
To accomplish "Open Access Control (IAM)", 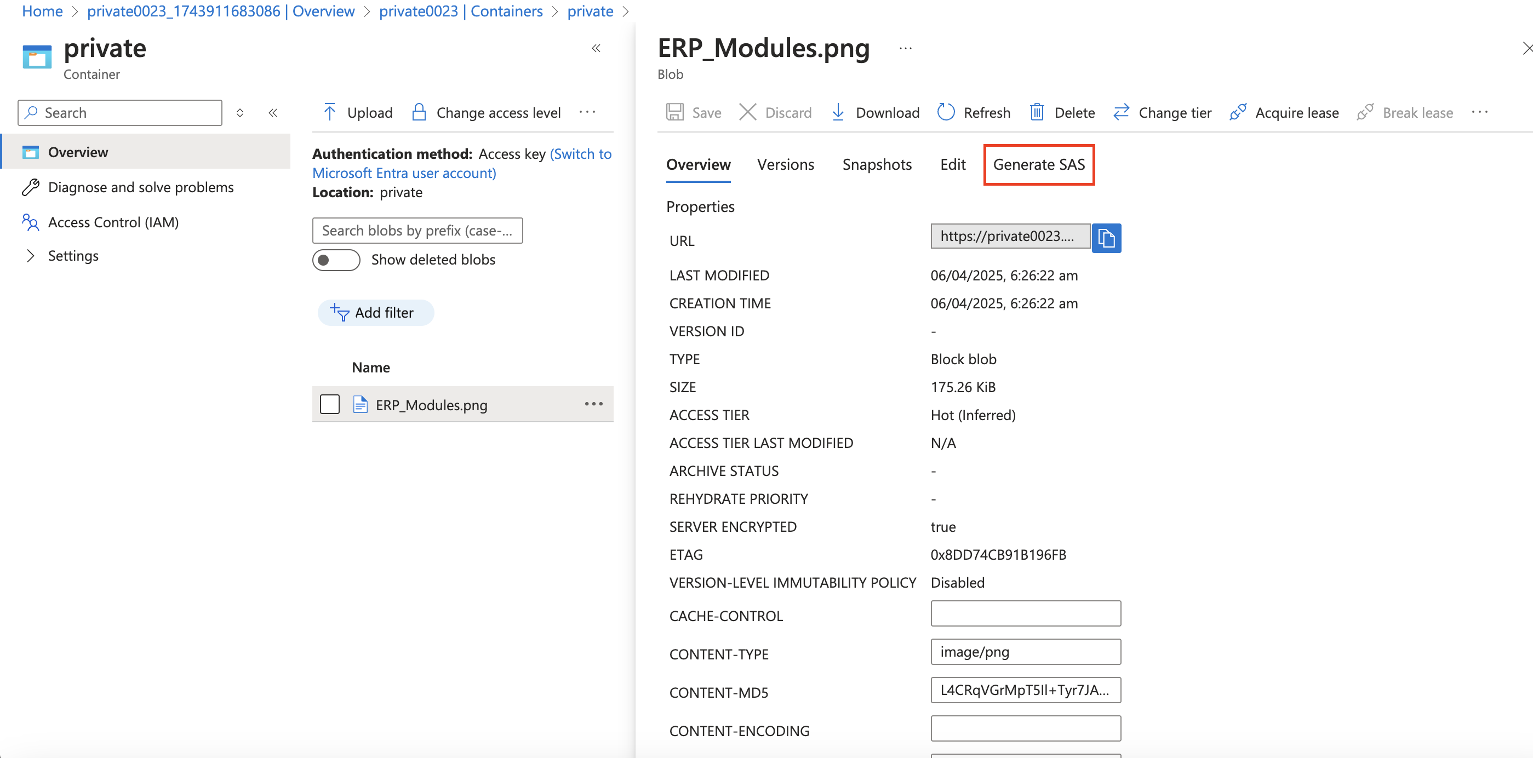I will [113, 222].
